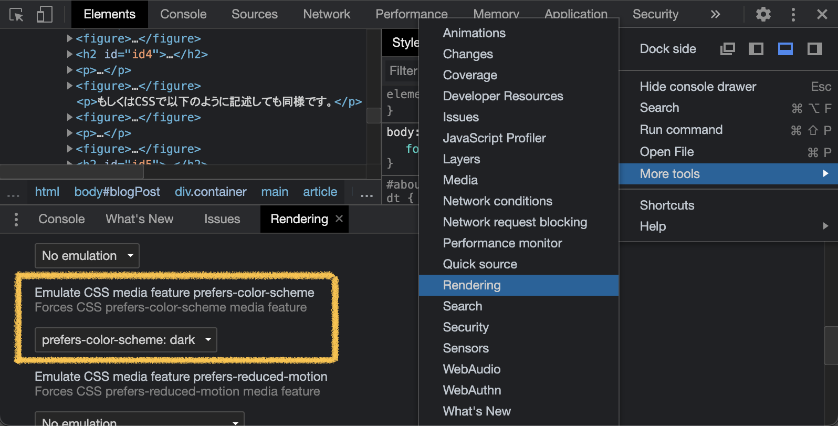The image size is (838, 426).
Task: Expand the second figure element node
Action: click(69, 86)
